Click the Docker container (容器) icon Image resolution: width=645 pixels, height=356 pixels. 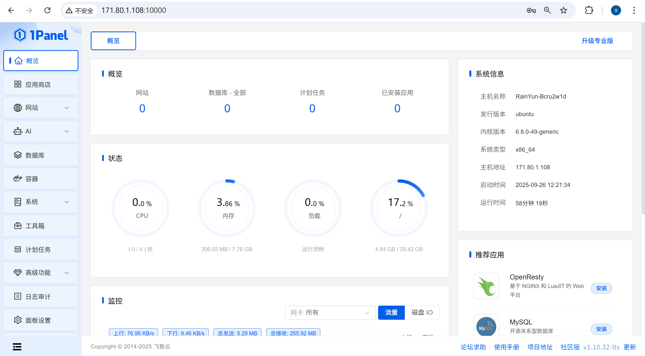click(18, 179)
